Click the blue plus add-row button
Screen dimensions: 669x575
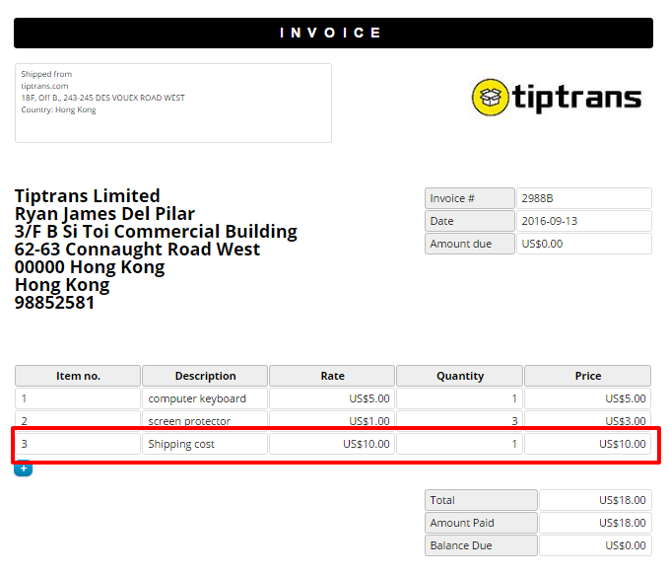[x=23, y=468]
